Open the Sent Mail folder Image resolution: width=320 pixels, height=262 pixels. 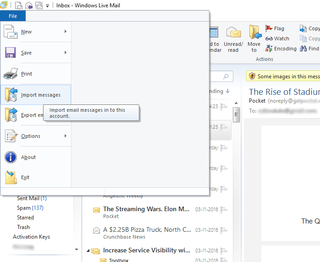pyautogui.click(x=32, y=198)
